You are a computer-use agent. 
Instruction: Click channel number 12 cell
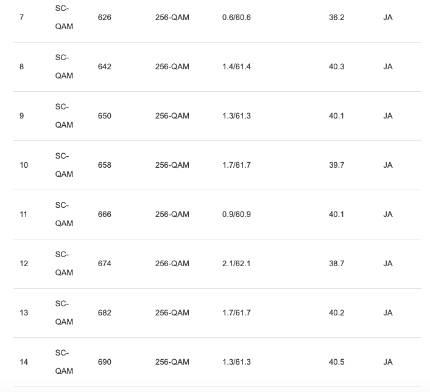(x=24, y=264)
